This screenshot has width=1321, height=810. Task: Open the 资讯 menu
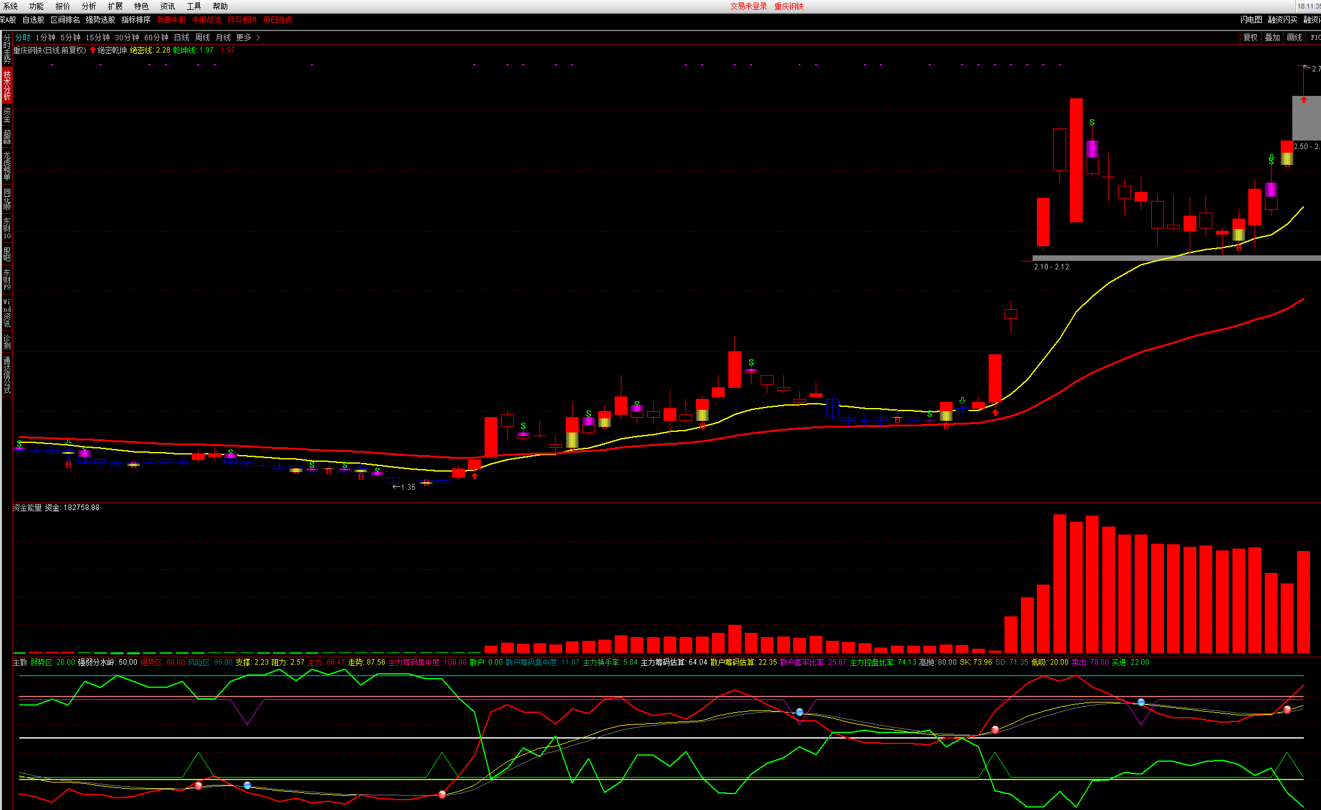point(168,6)
